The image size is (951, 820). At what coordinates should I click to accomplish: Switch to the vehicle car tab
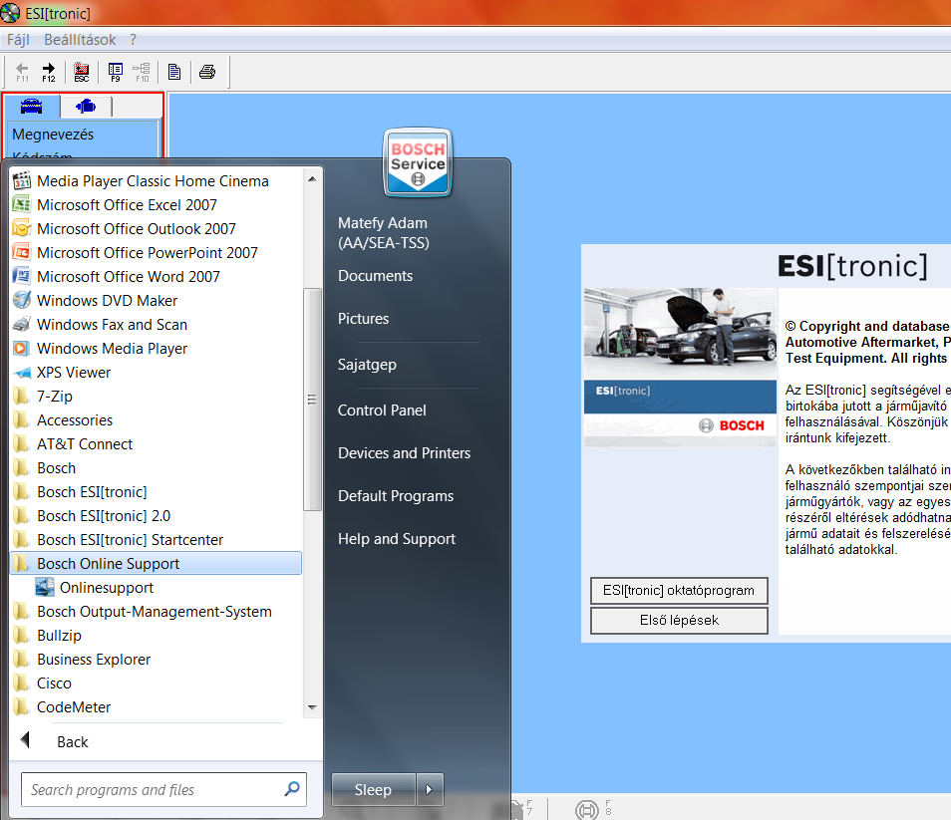point(32,107)
